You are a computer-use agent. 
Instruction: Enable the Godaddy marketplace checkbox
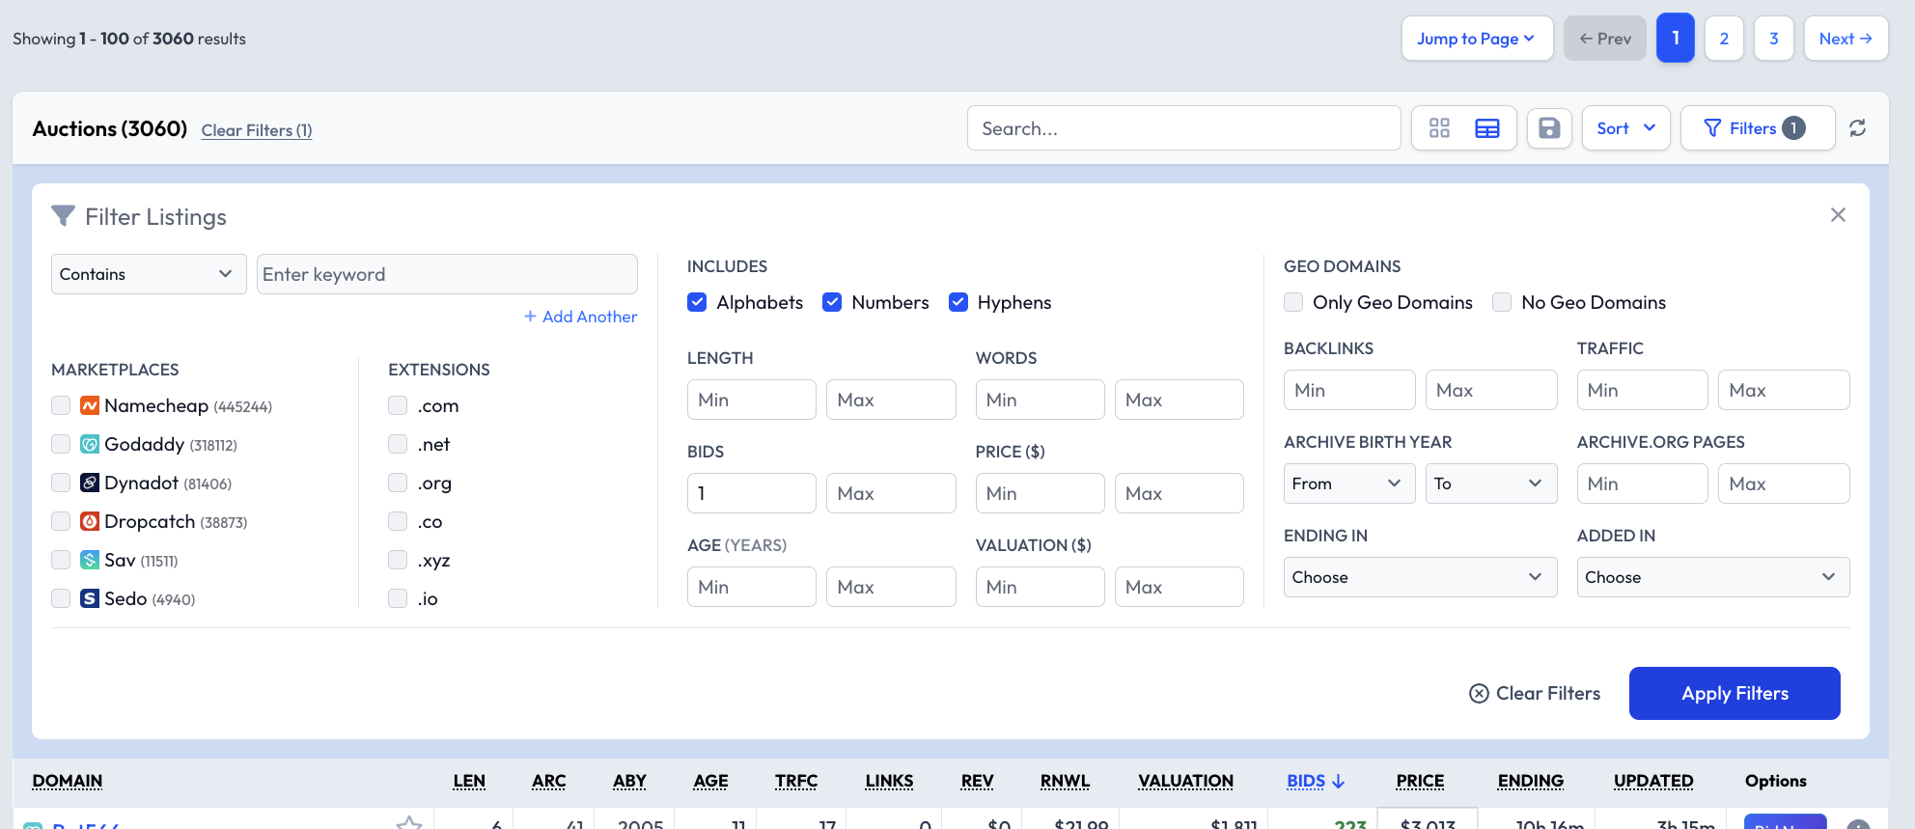tap(61, 444)
